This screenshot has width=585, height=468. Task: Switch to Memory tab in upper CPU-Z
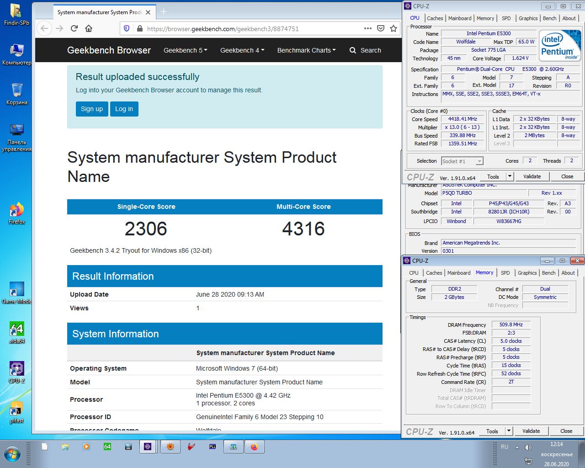(x=485, y=18)
